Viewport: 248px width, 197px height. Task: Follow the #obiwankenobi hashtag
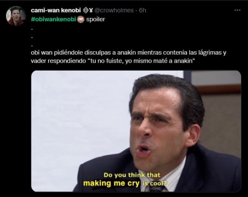point(54,19)
